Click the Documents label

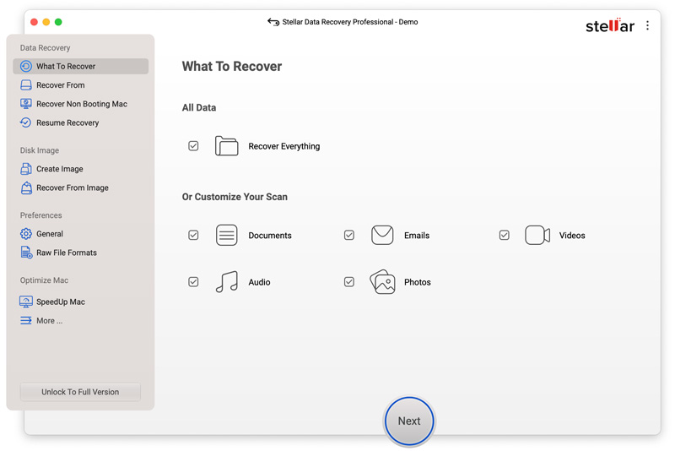coord(270,235)
